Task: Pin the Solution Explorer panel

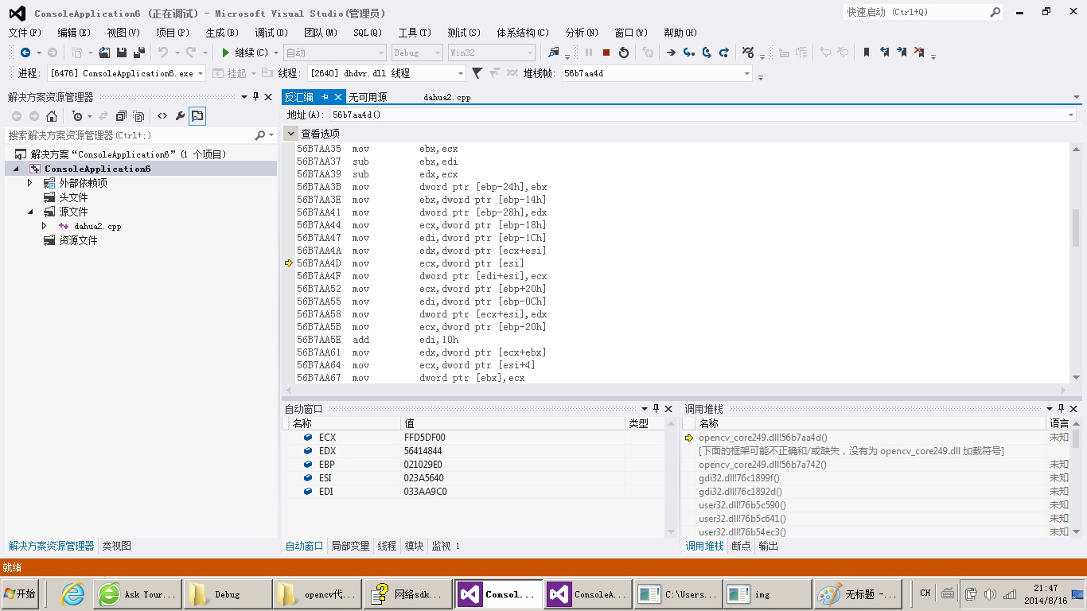Action: tap(255, 96)
